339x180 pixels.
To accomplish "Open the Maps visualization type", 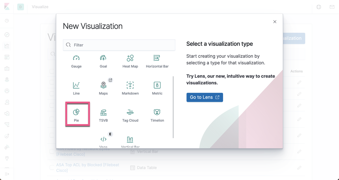I will pos(103,89).
